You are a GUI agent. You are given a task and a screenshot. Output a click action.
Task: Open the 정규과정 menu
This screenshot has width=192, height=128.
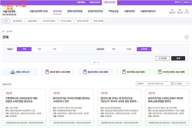57,11
